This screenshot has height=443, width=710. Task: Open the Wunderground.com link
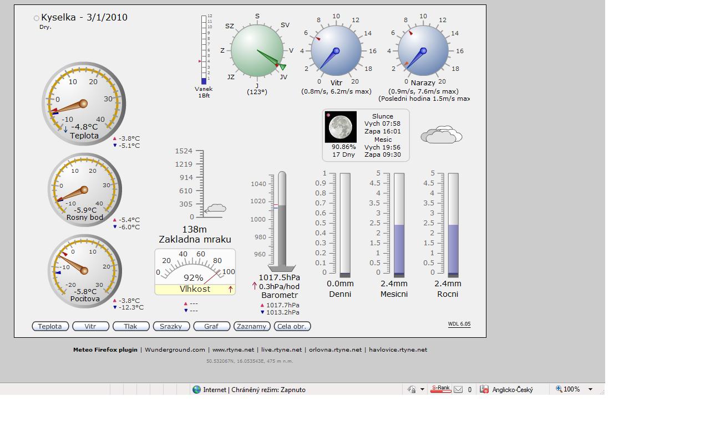[x=175, y=349]
